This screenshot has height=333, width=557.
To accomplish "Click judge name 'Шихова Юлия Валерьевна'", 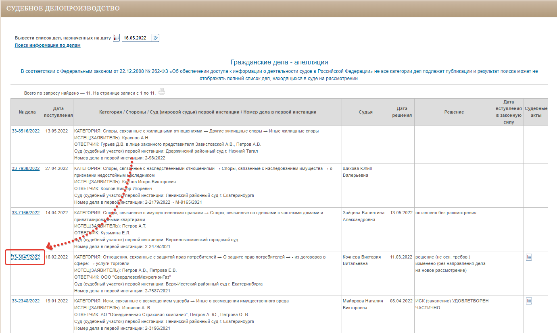I will (358, 172).
